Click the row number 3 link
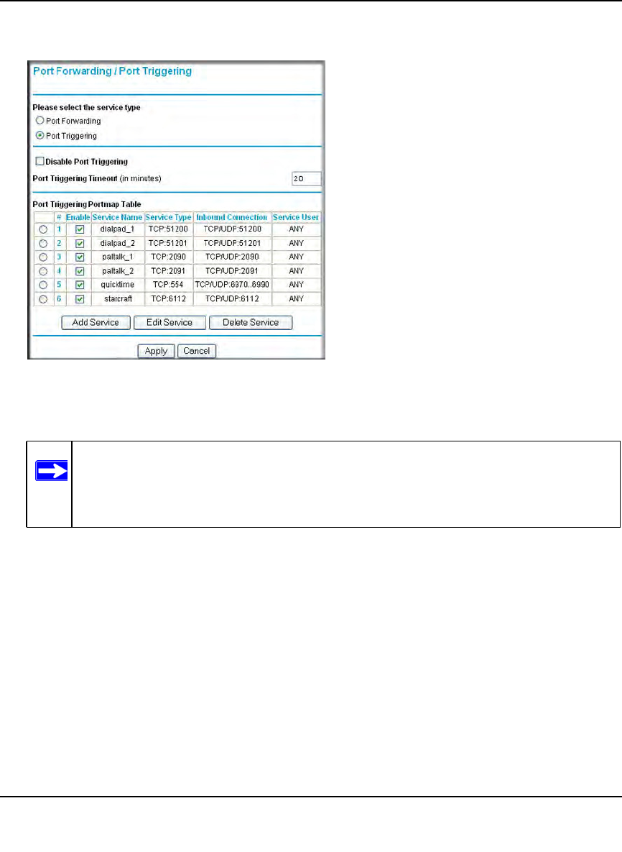 (x=59, y=257)
